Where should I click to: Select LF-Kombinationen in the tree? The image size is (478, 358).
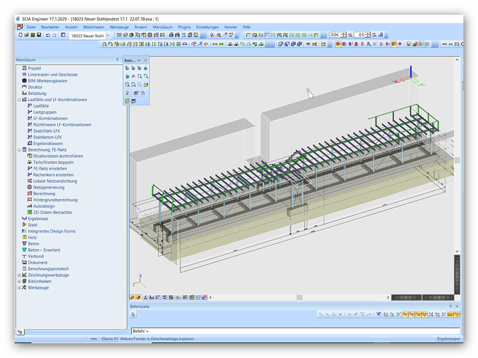[50, 118]
